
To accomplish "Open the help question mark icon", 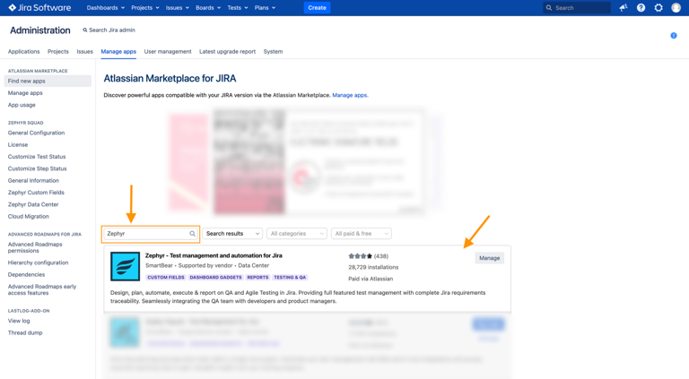I will coord(641,7).
